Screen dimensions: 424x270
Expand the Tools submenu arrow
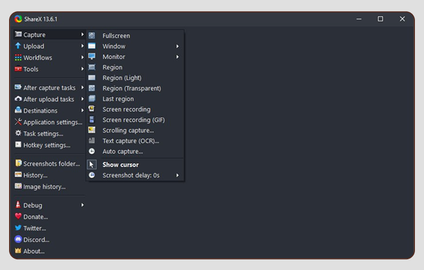82,69
